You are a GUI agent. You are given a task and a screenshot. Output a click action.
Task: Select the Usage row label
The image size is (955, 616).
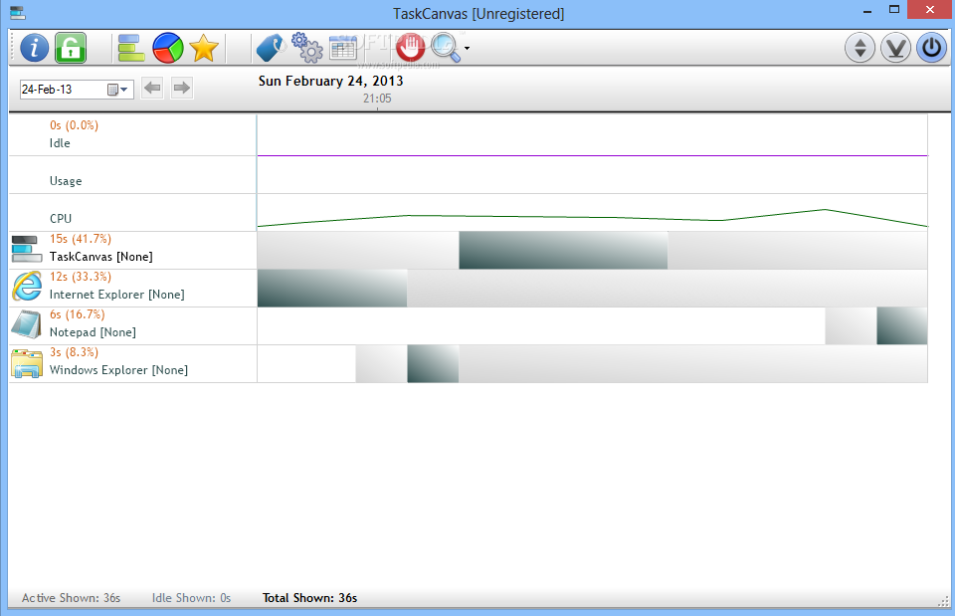click(x=66, y=181)
